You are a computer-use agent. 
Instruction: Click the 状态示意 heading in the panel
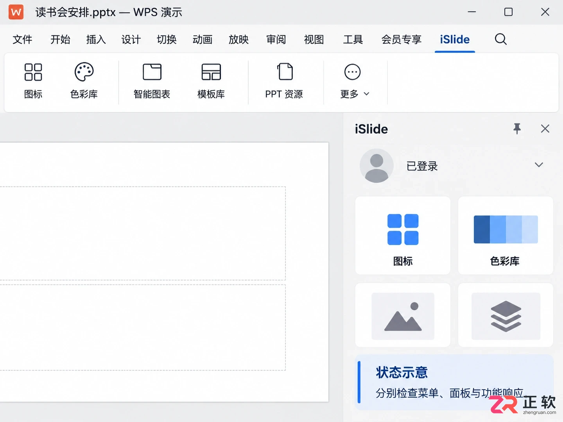click(x=402, y=372)
